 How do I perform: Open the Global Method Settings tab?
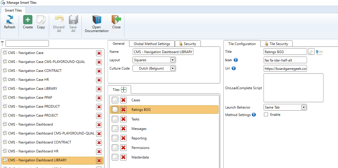152,44
